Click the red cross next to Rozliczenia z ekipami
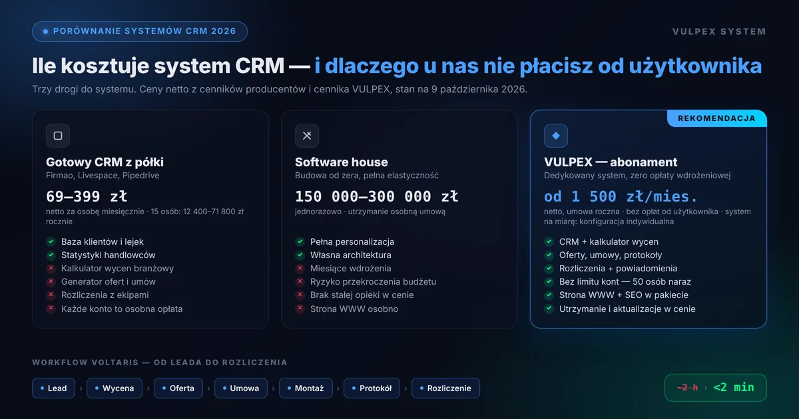 [x=51, y=295]
